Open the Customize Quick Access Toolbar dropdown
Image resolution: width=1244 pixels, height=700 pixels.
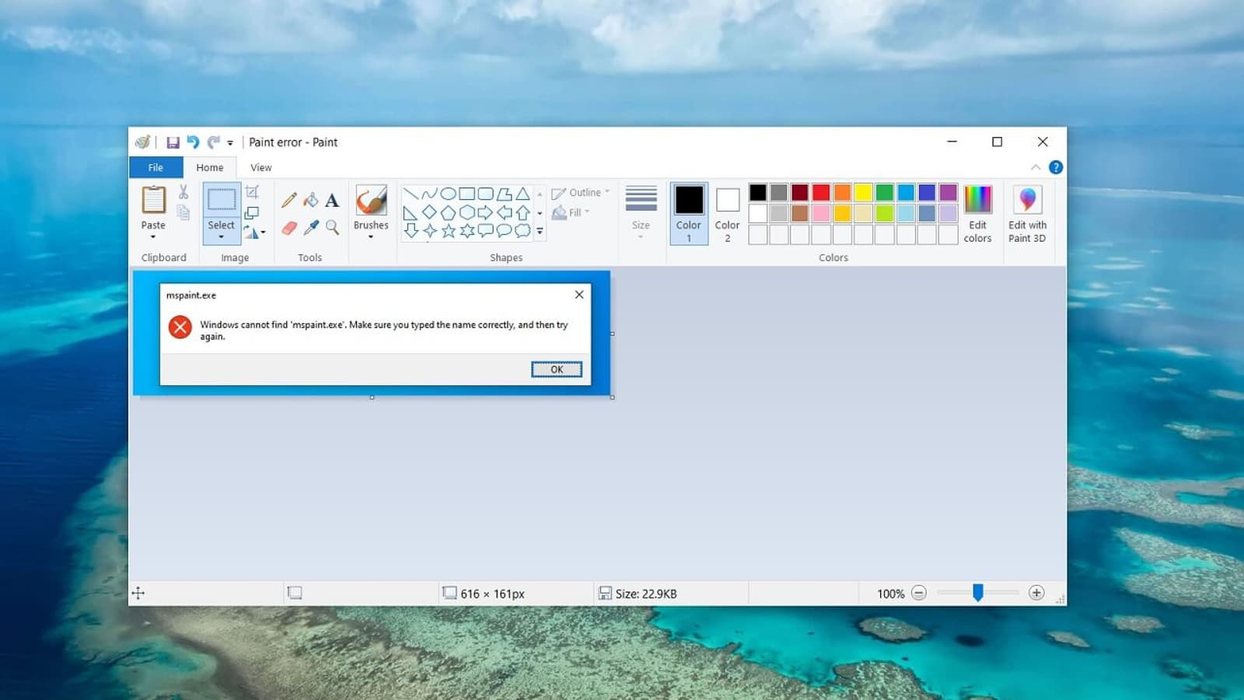(x=230, y=143)
